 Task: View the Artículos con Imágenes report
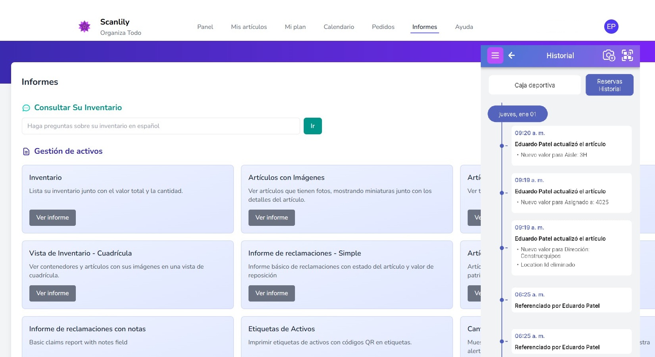click(272, 218)
